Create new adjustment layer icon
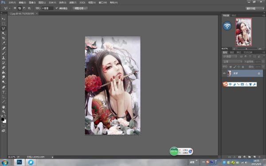The height and width of the screenshot is (166, 266). [244, 157]
